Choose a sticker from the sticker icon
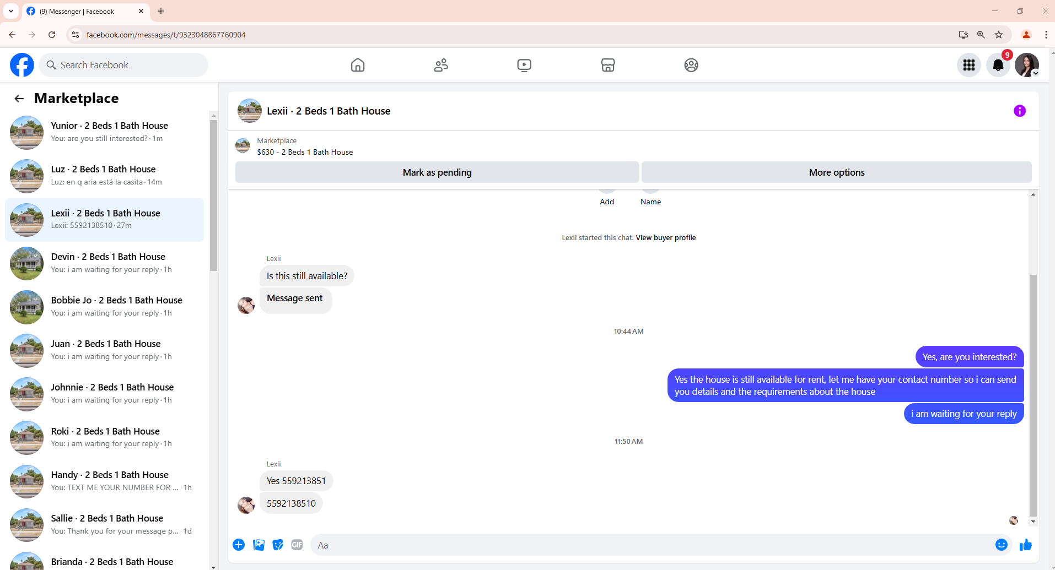This screenshot has height=570, width=1055. pyautogui.click(x=278, y=545)
